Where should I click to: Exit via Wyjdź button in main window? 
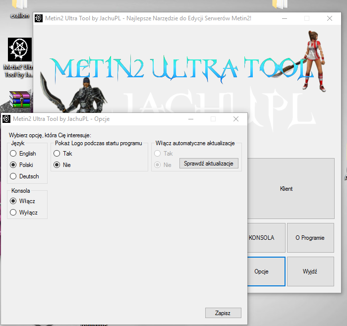[x=310, y=272]
